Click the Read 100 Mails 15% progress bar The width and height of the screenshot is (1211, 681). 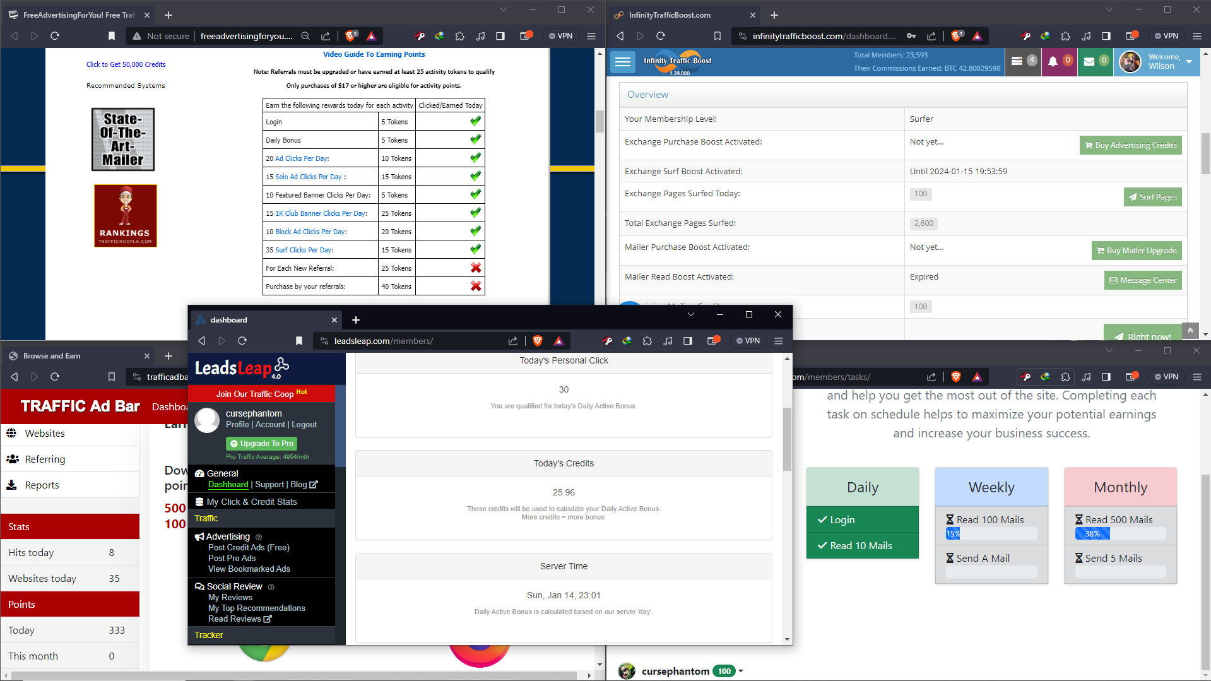click(x=991, y=534)
